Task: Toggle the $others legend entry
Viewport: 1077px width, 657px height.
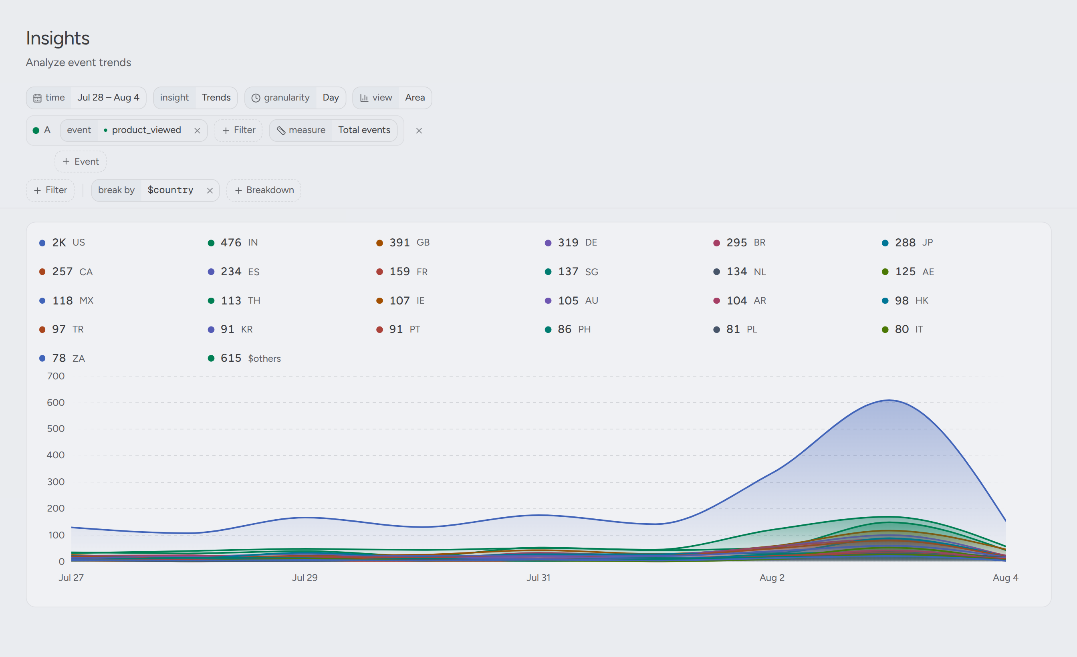Action: [x=244, y=359]
